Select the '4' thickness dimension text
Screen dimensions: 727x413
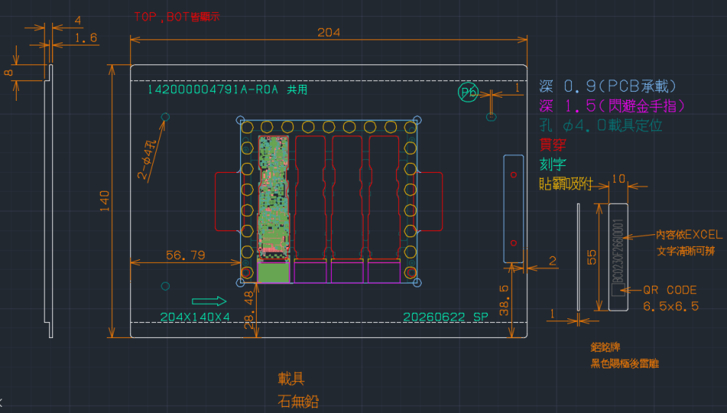coord(78,20)
